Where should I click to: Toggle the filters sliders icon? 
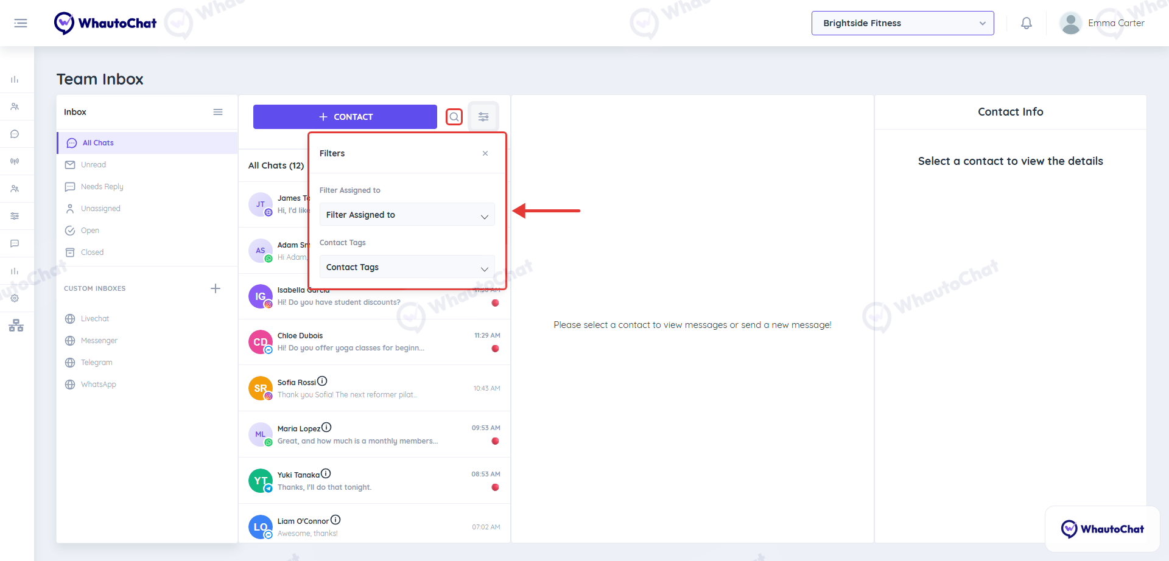coord(483,117)
